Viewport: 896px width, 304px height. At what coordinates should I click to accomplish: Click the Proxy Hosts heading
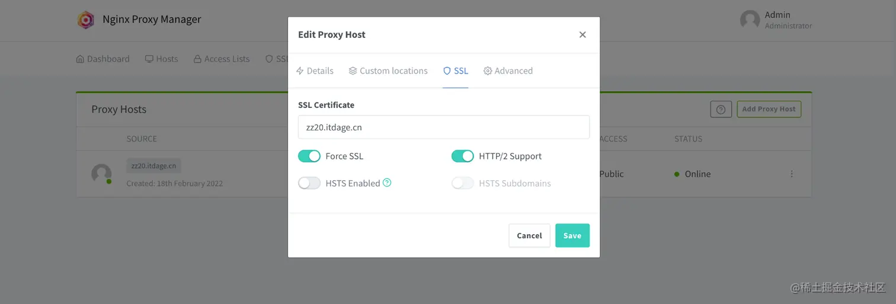pos(119,109)
